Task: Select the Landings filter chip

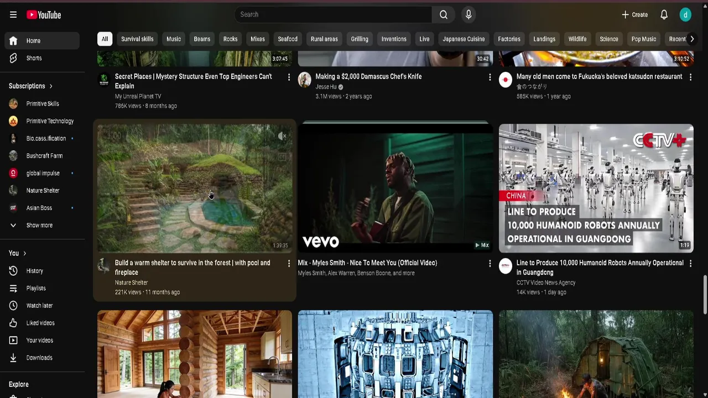Action: click(x=544, y=39)
